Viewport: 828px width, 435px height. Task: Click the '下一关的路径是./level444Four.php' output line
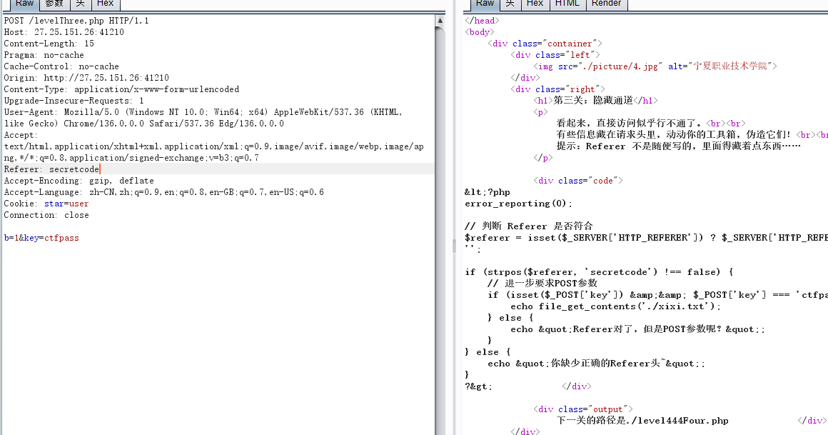642,421
